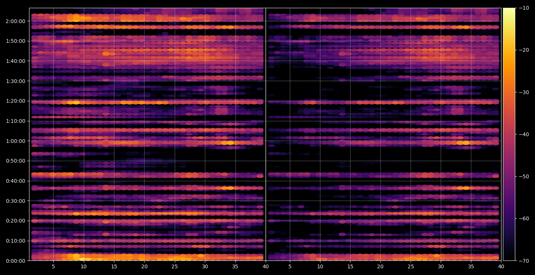Viewport: 535px width, 275px height.
Task: Click the −50 colorbar tick label
Action: (523, 176)
